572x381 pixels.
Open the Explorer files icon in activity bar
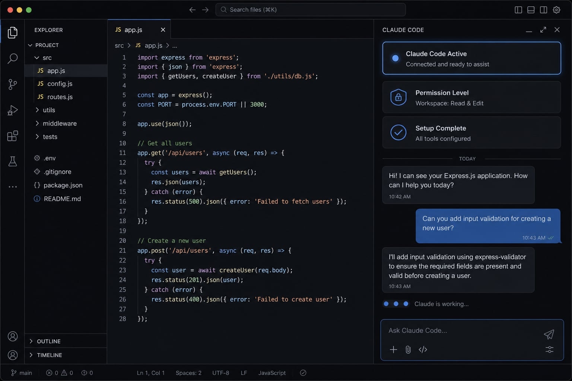point(12,33)
